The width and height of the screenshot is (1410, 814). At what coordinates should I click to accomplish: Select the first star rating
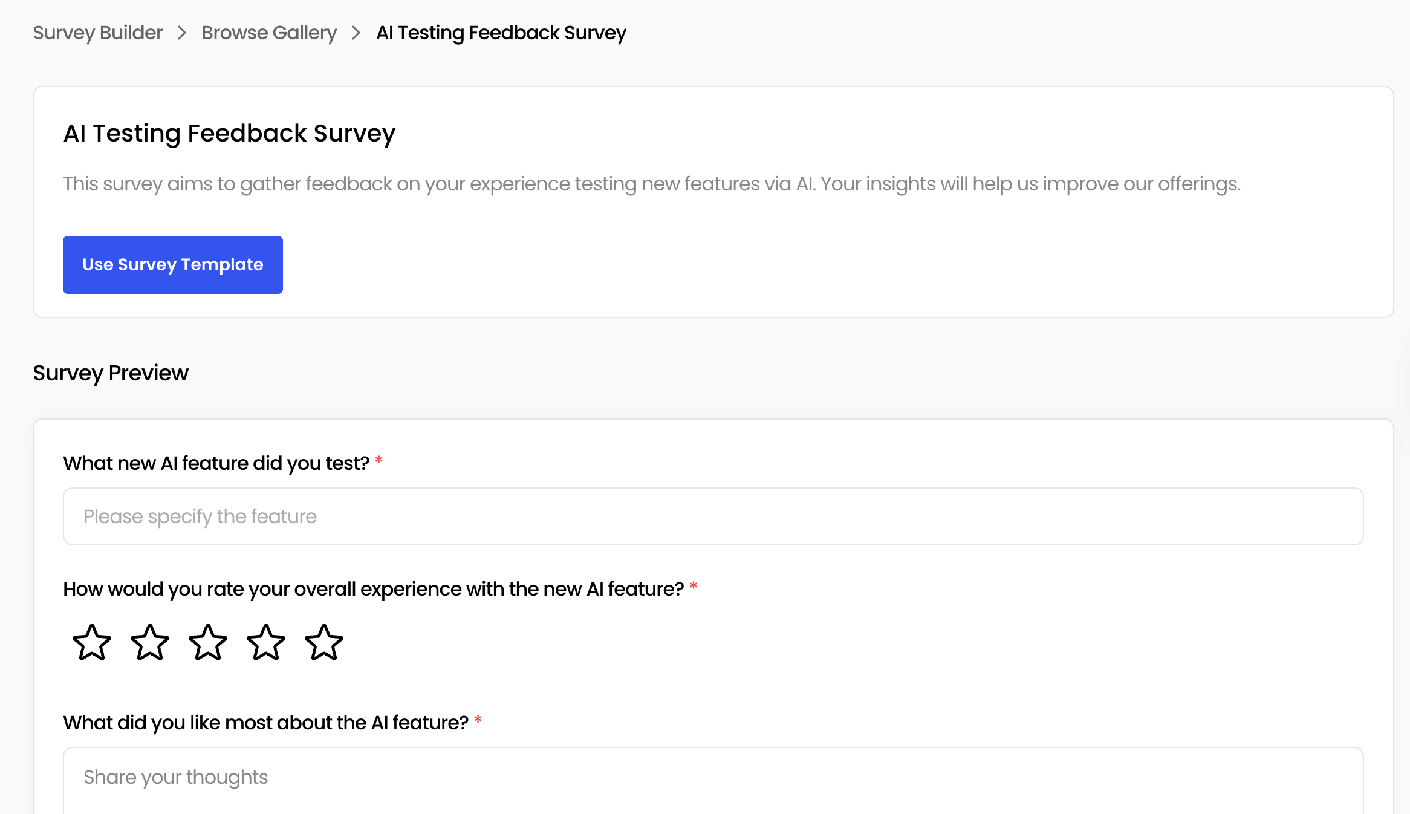pyautogui.click(x=91, y=643)
